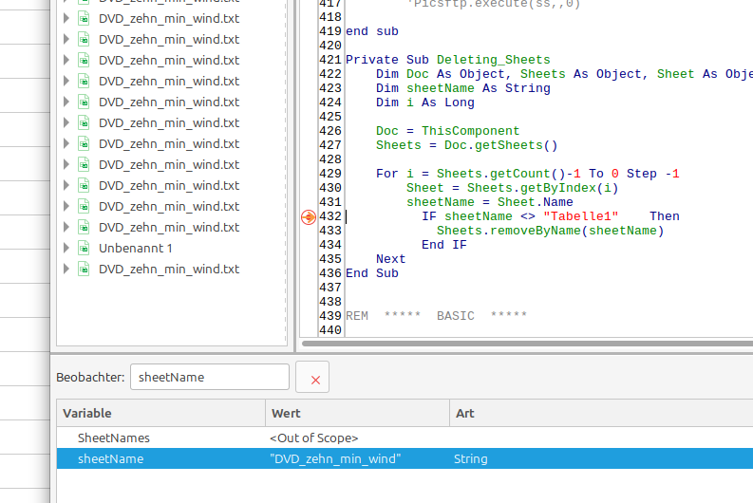This screenshot has height=503, width=753.
Task: Click the End IF line
Action: pos(444,245)
